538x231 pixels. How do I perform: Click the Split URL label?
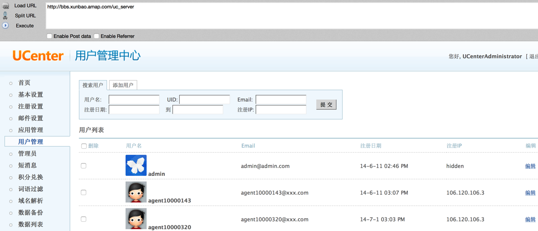pos(25,16)
